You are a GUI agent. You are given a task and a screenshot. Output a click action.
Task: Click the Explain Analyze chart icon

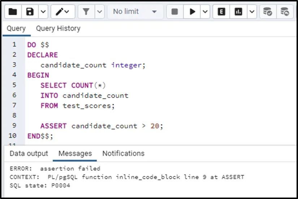click(x=238, y=12)
